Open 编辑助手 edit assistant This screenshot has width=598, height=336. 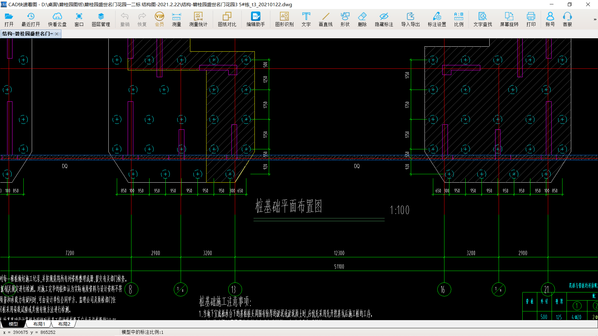(x=256, y=19)
